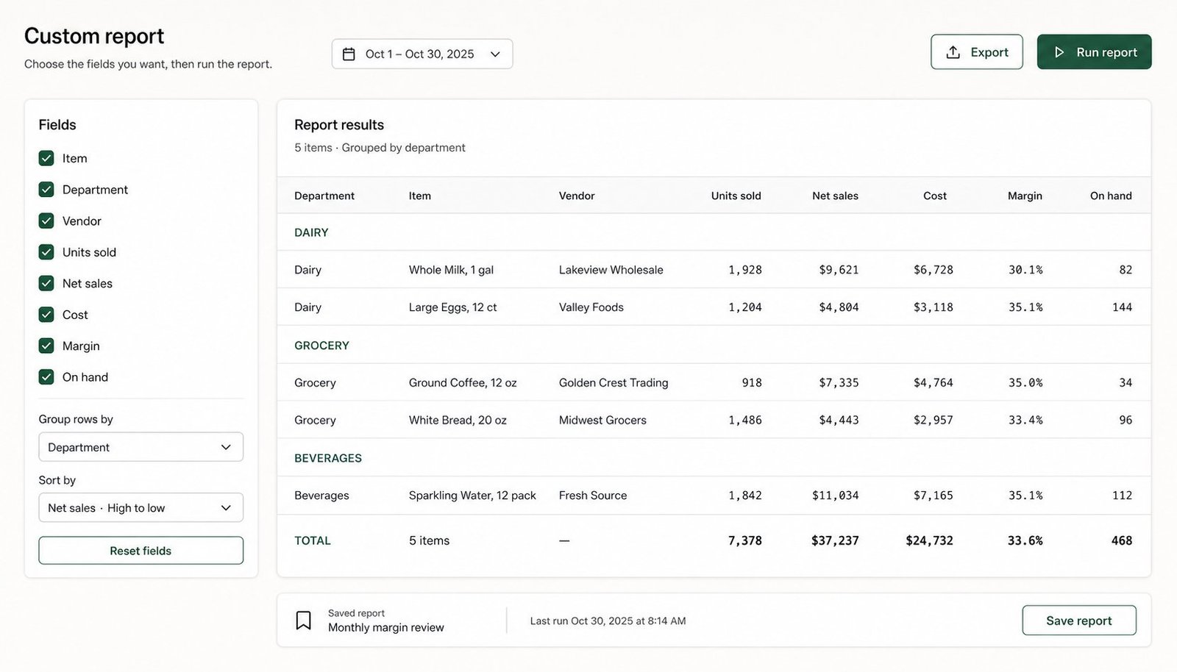Select the Whole Milk, 1 gal item
The width and height of the screenshot is (1177, 672).
(x=451, y=270)
